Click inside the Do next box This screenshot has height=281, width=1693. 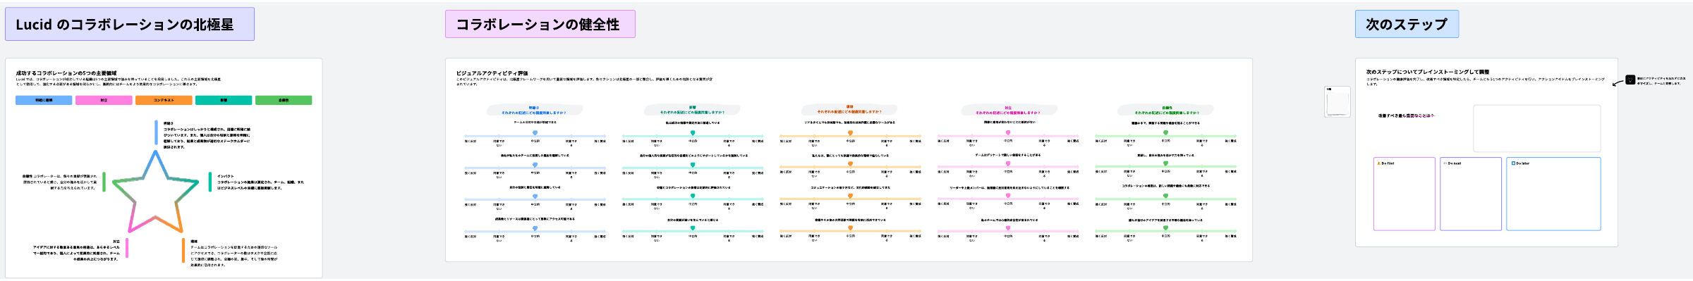1471,194
